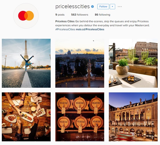This screenshot has width=160, height=145.
Task: Open the Rome sunset skyline photo
Action: point(80,63)
